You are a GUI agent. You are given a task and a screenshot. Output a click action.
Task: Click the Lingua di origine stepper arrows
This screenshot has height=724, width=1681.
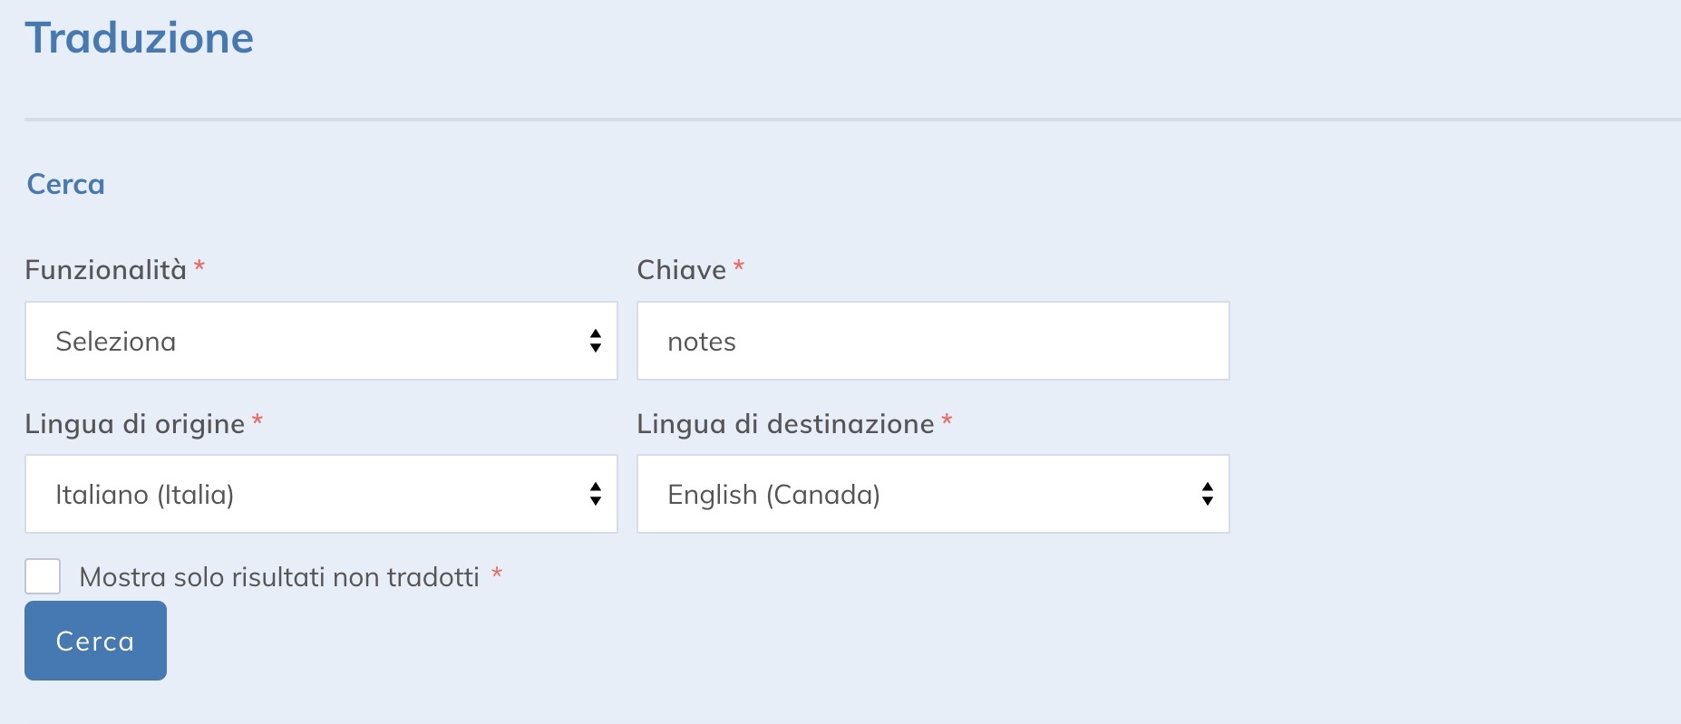point(596,494)
